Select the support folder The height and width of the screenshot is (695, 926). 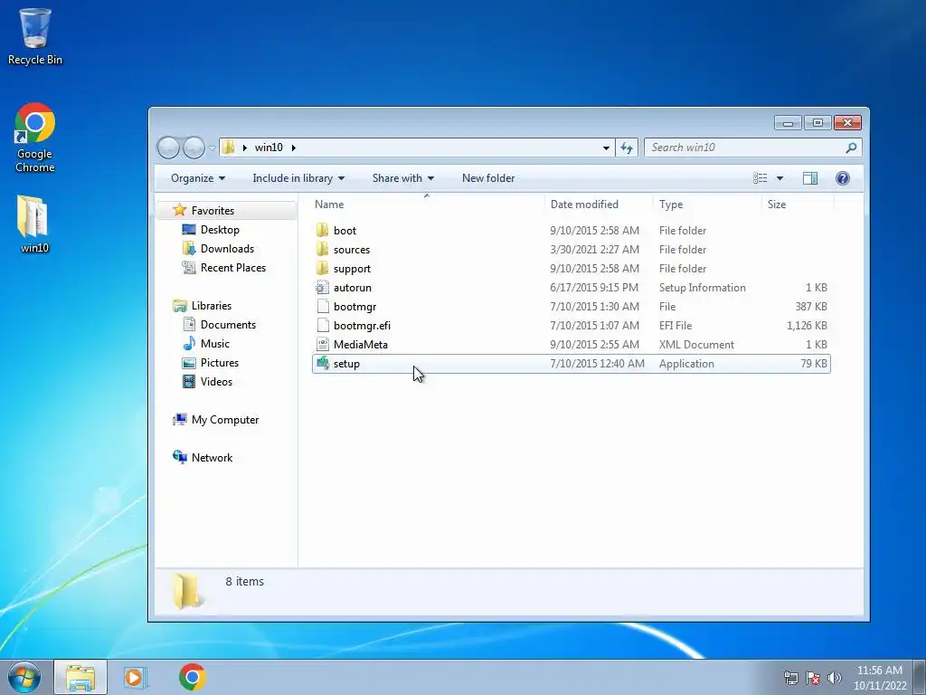[x=571, y=268]
